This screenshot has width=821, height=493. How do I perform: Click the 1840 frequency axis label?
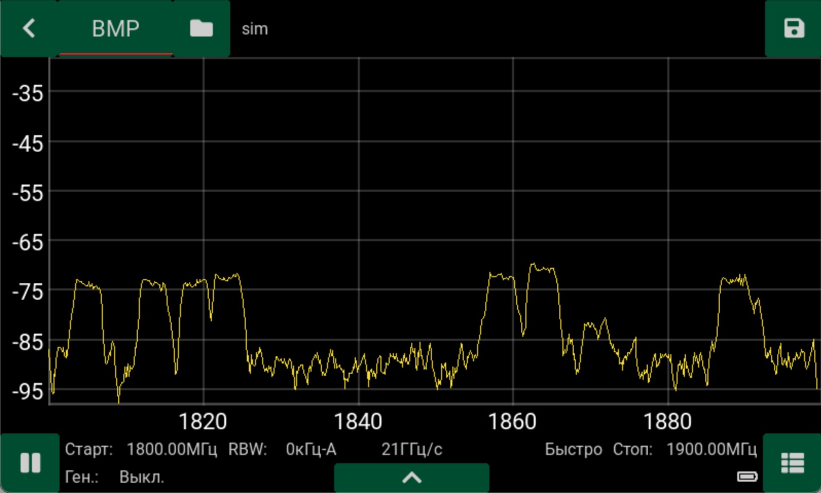358,422
